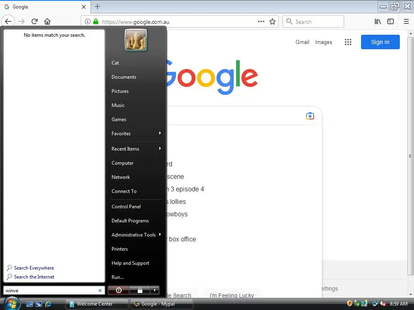
Task: Go to the browser Home page icon
Action: [47, 21]
